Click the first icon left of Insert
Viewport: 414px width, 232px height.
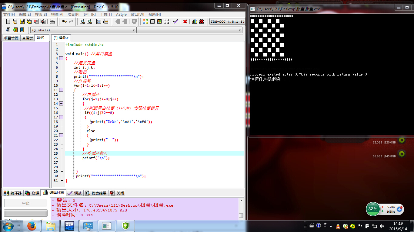click(8, 30)
